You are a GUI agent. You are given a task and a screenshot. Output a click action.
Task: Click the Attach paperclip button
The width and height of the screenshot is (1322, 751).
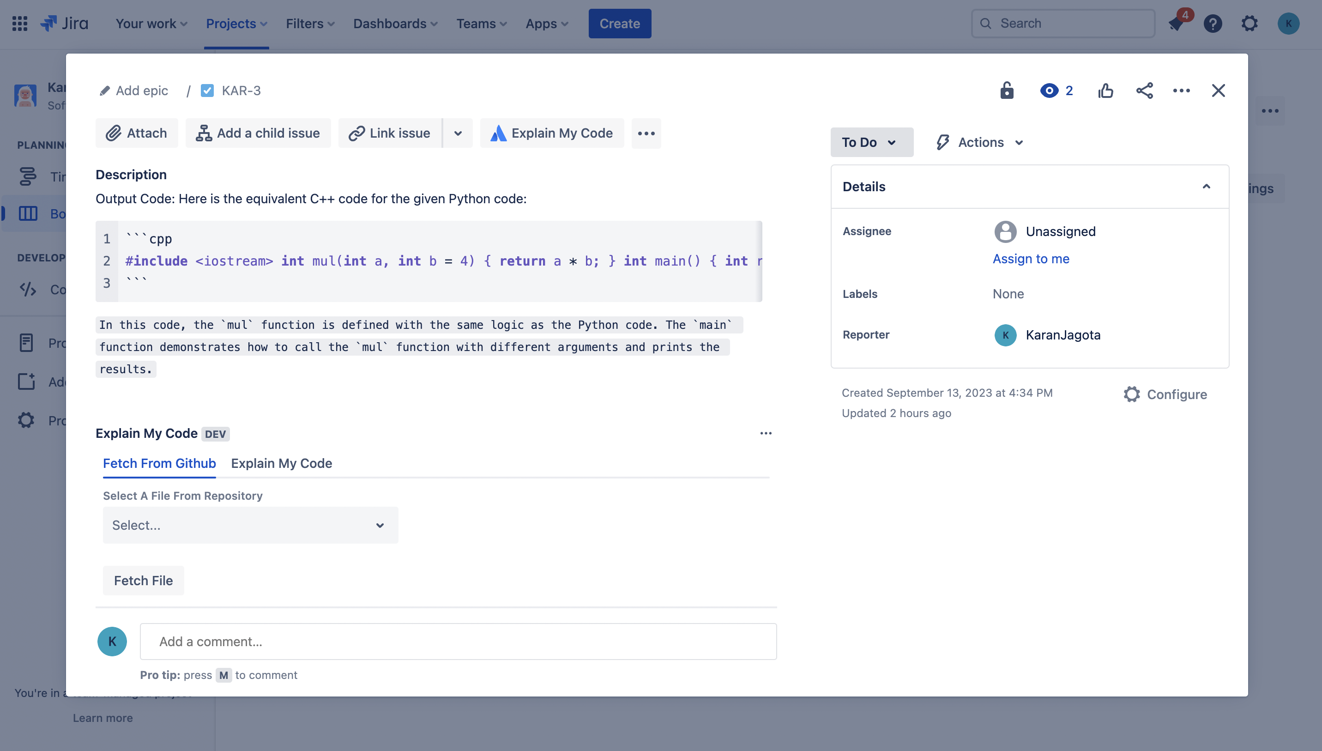coord(137,133)
